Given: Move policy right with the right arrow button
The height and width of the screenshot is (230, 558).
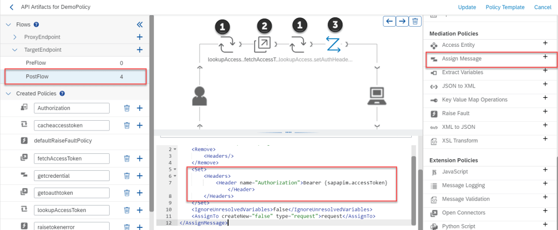Looking at the screenshot, I should pos(402,21).
